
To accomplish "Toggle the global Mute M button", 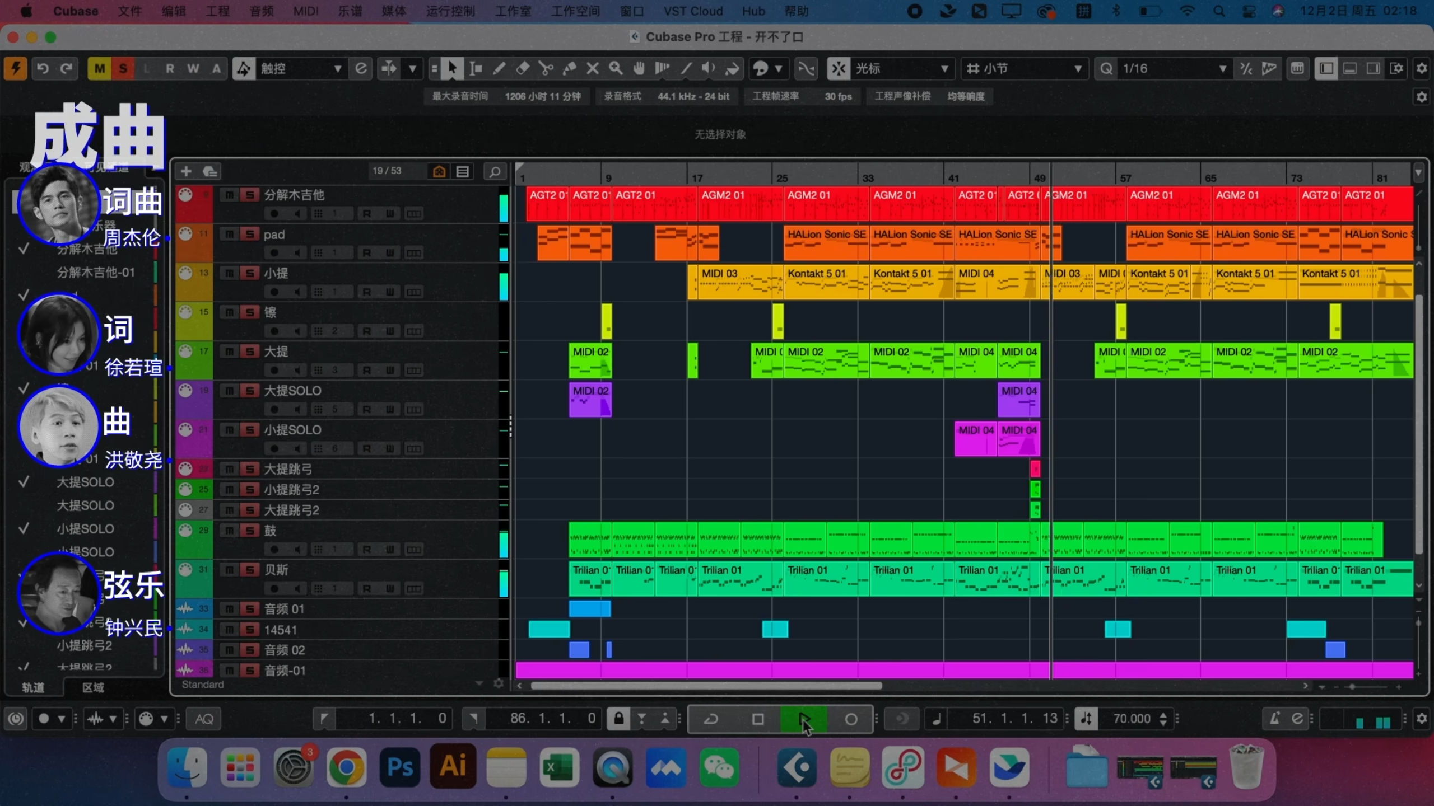I will click(100, 69).
